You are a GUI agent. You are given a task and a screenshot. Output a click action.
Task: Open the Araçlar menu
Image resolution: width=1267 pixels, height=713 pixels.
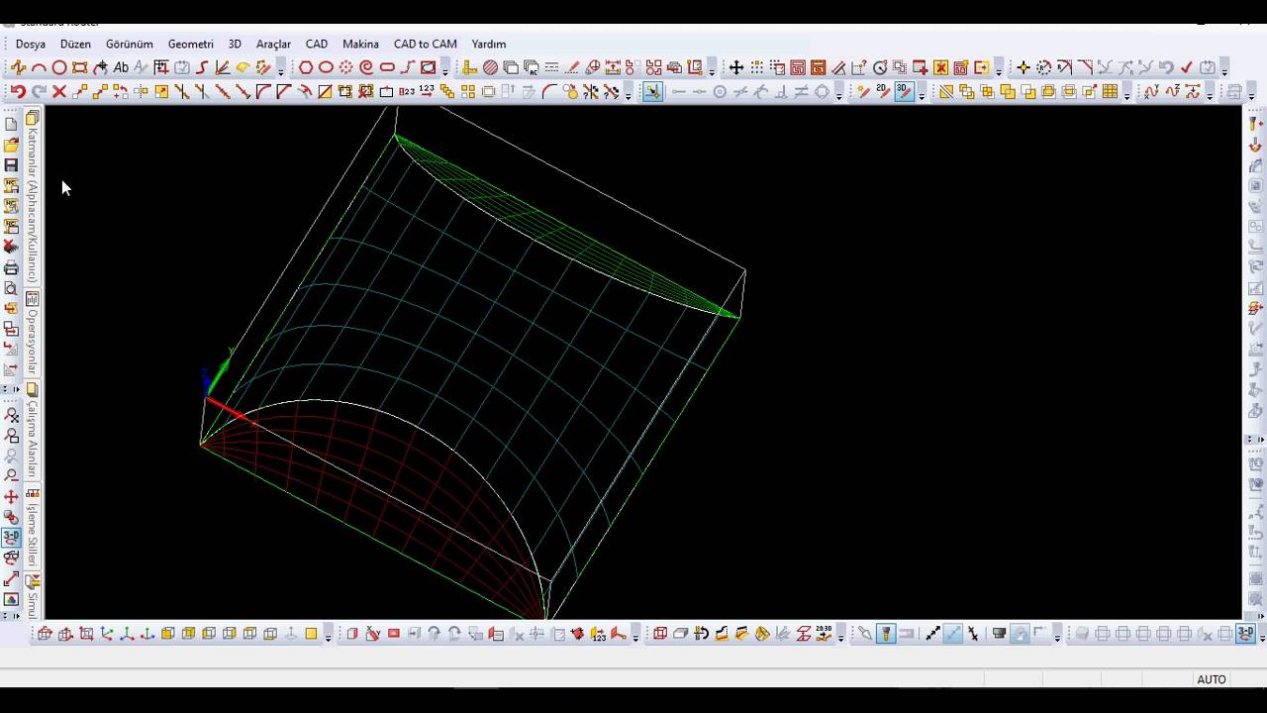pyautogui.click(x=273, y=44)
